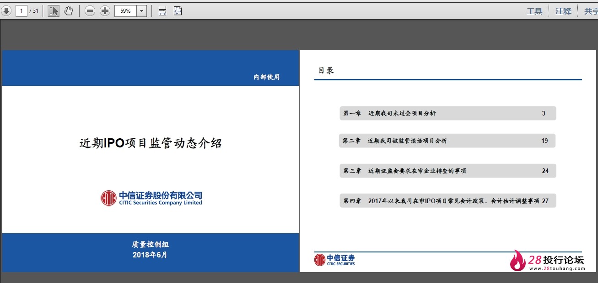
Task: Zoom in with the plus button
Action: point(105,11)
